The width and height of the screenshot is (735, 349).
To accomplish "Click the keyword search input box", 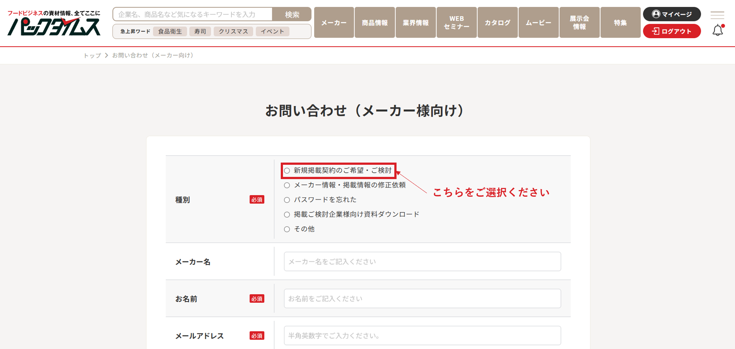I will pos(193,15).
